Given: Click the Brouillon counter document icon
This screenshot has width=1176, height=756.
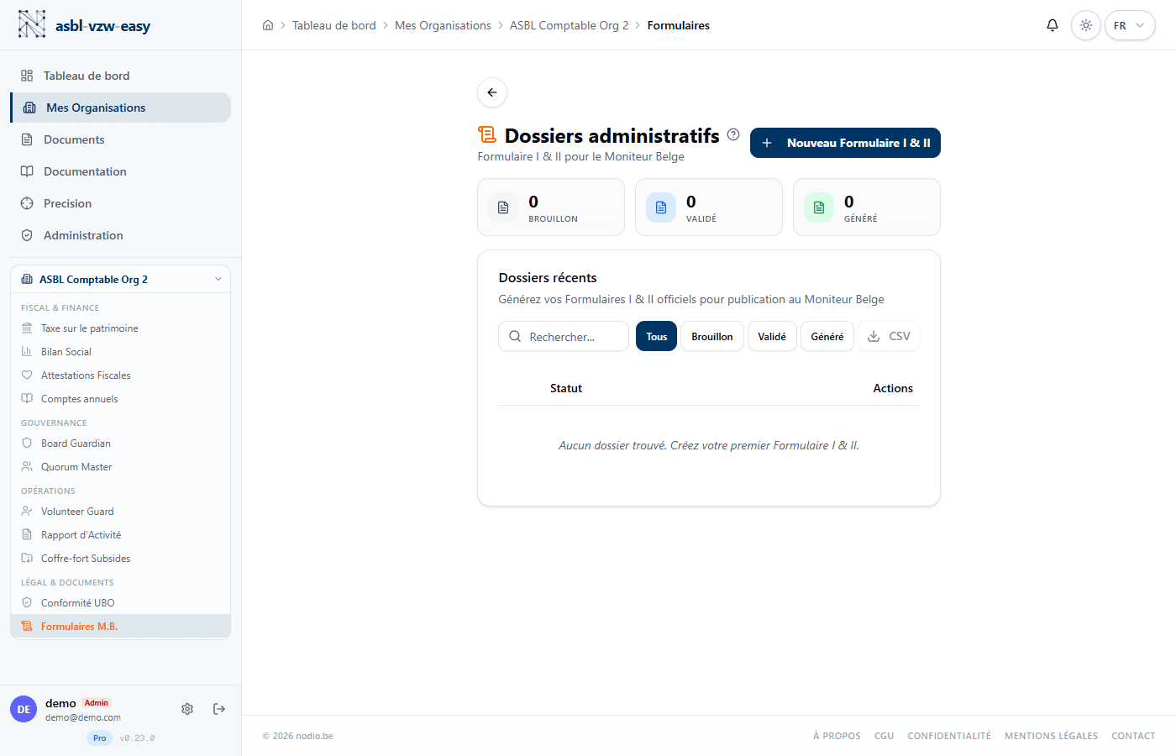Looking at the screenshot, I should coord(503,207).
